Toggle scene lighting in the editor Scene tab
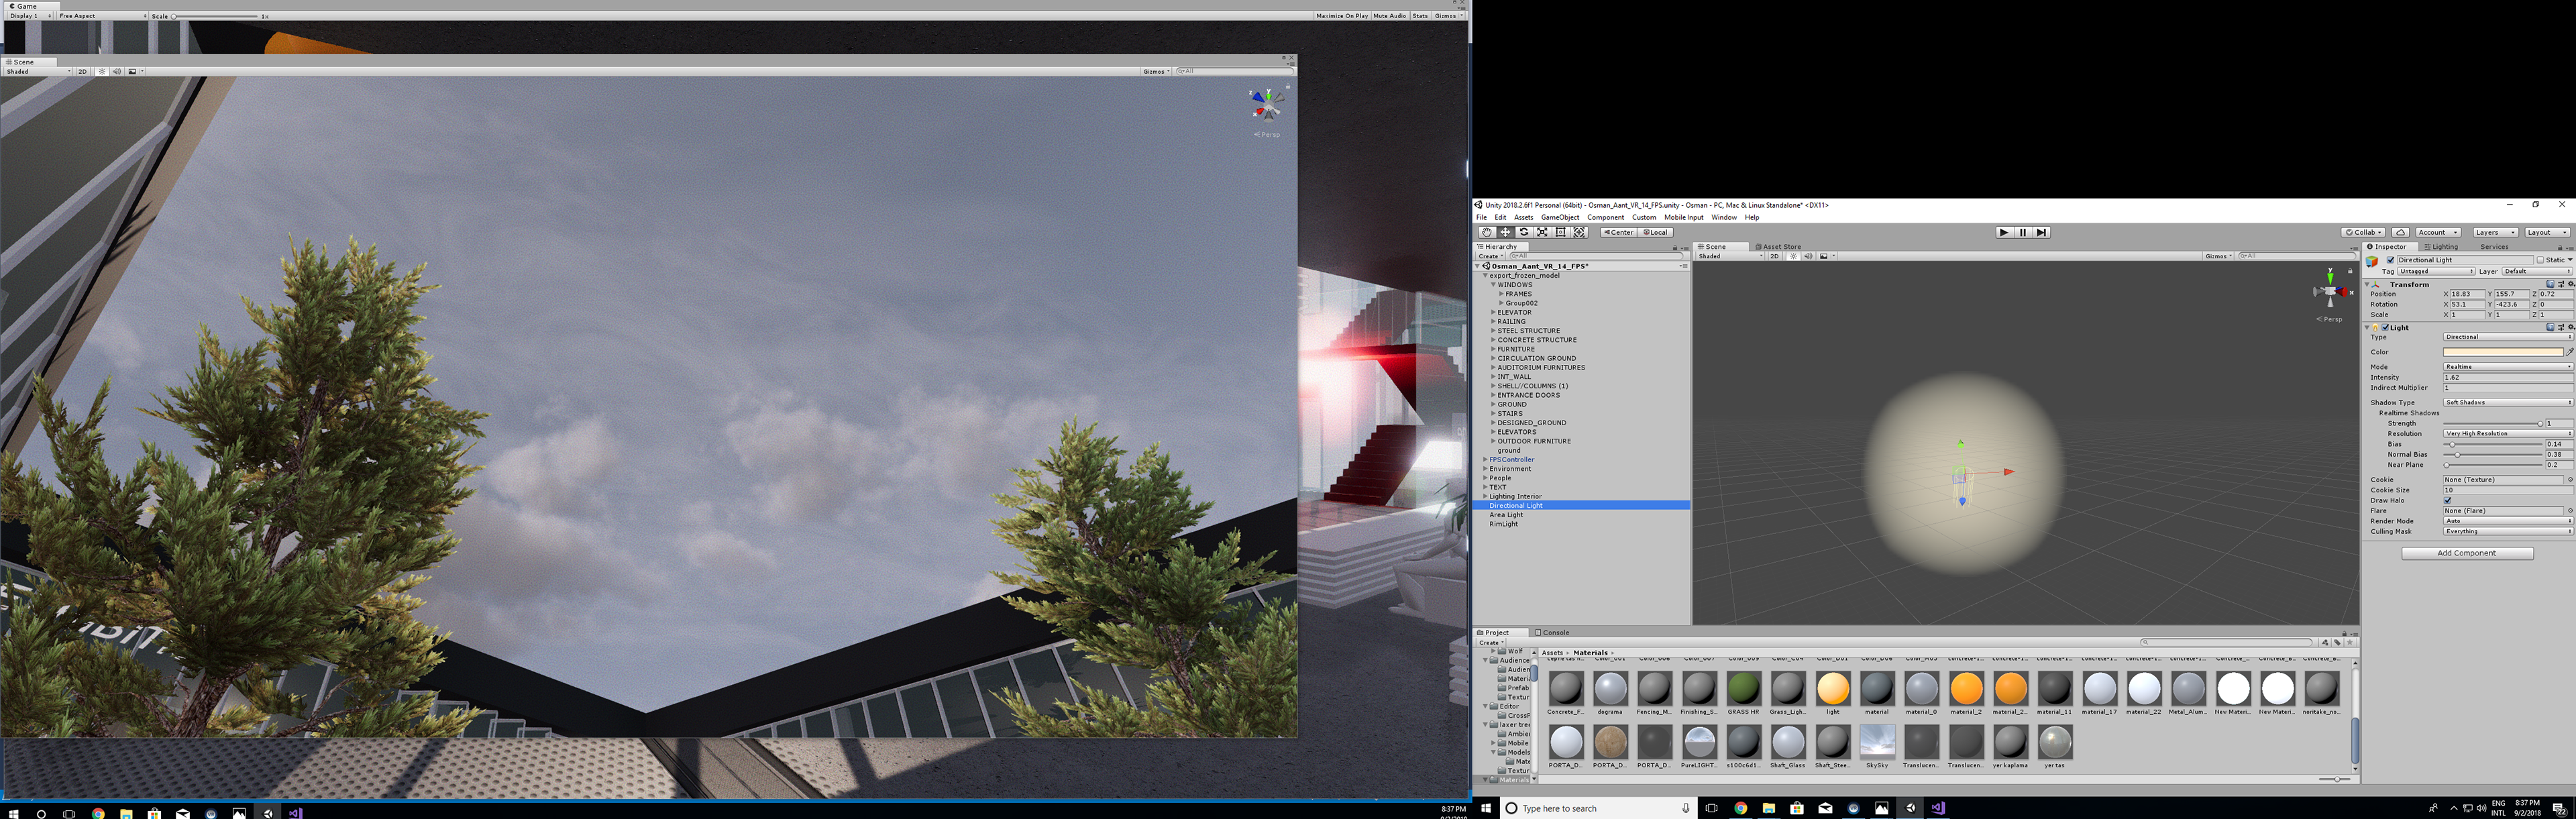 [x=1793, y=256]
